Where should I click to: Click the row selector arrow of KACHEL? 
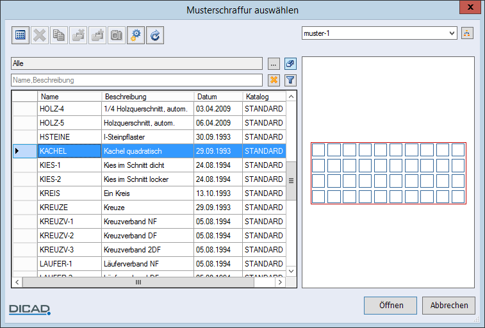(25, 151)
